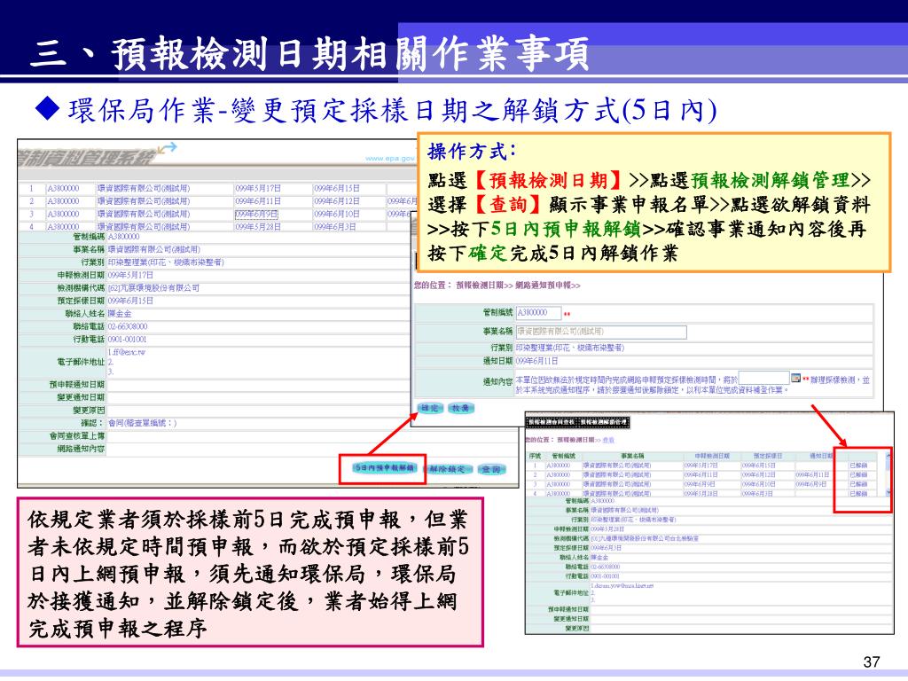Click 已解鎖 status in row 4 of lower table
The image size is (908, 681).
(858, 493)
